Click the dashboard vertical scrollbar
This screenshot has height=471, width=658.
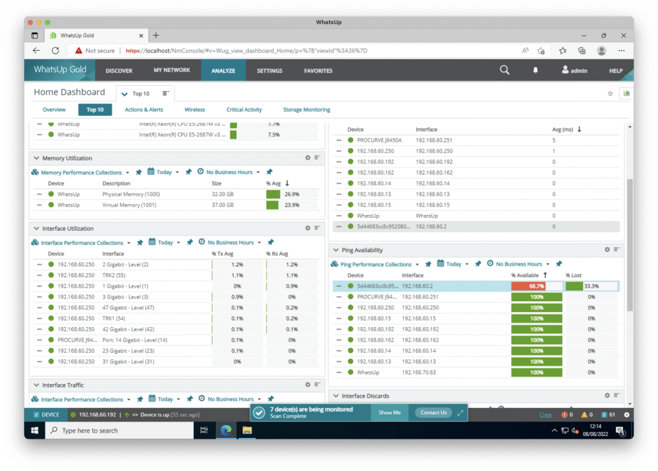tap(629, 245)
